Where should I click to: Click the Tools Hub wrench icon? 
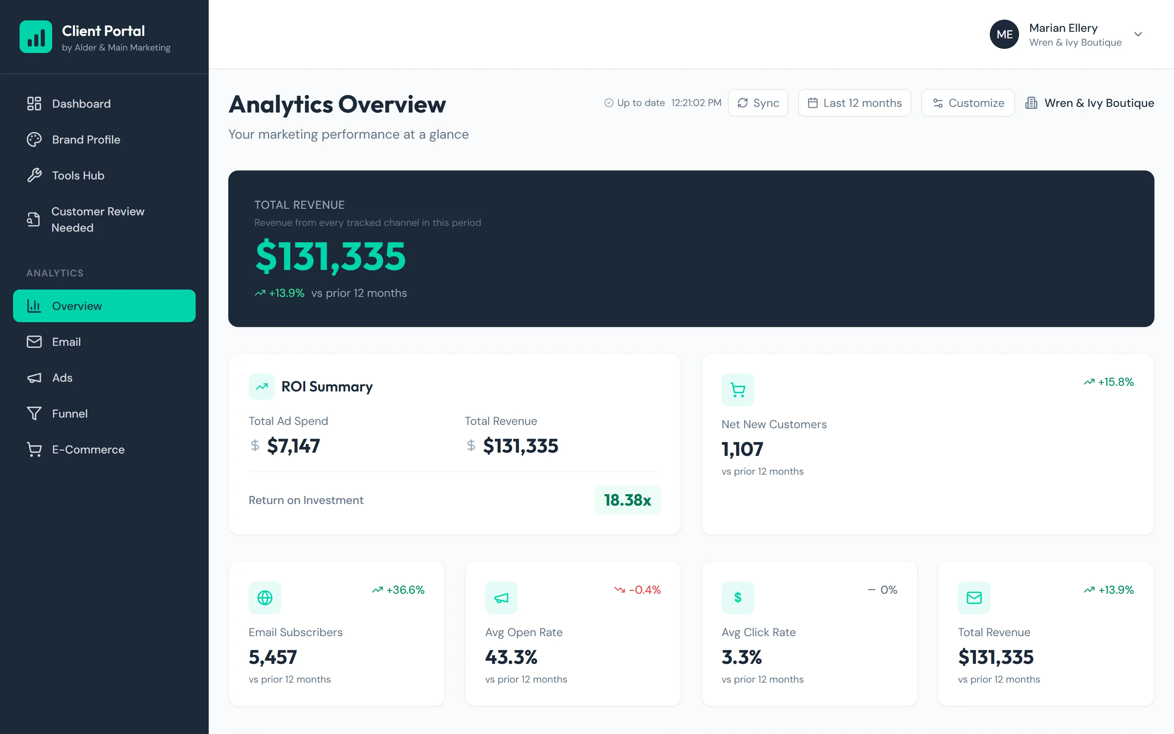tap(34, 175)
